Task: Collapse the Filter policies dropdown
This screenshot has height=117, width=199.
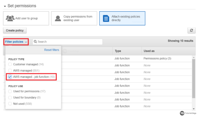Action: (x=16, y=42)
